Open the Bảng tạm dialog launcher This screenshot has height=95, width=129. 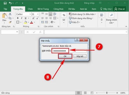[14, 26]
